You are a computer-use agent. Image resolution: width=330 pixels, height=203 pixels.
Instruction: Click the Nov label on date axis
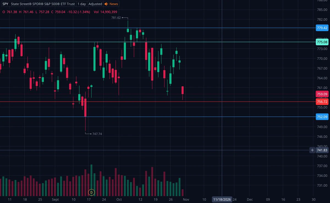186,199
